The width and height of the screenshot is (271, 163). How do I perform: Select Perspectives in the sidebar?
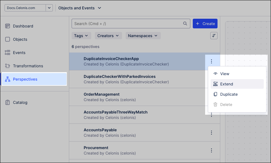click(x=25, y=79)
